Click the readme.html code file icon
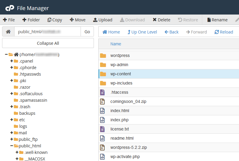 coord(102,138)
